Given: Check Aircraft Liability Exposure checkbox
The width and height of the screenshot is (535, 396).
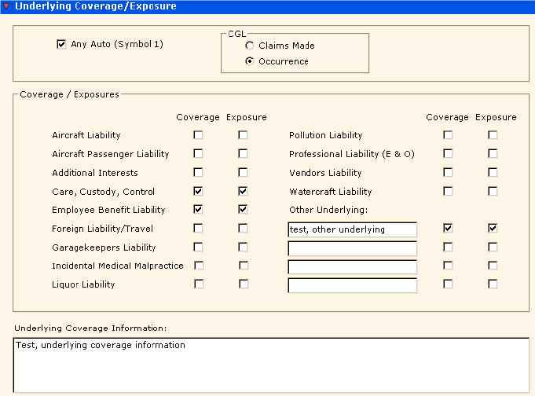Looking at the screenshot, I should [x=243, y=135].
